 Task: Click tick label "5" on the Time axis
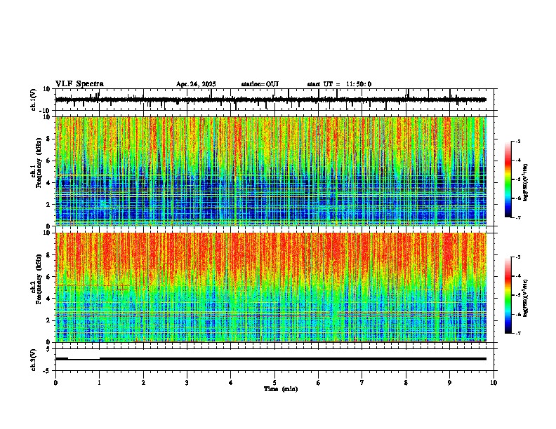click(274, 383)
